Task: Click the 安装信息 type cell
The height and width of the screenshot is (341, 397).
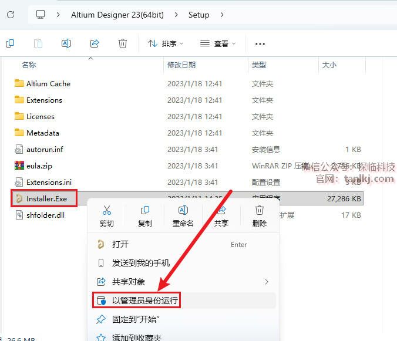Action: (266, 150)
